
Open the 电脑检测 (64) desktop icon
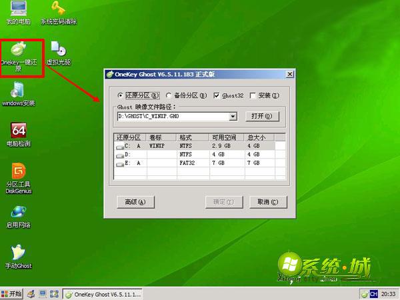19,135
